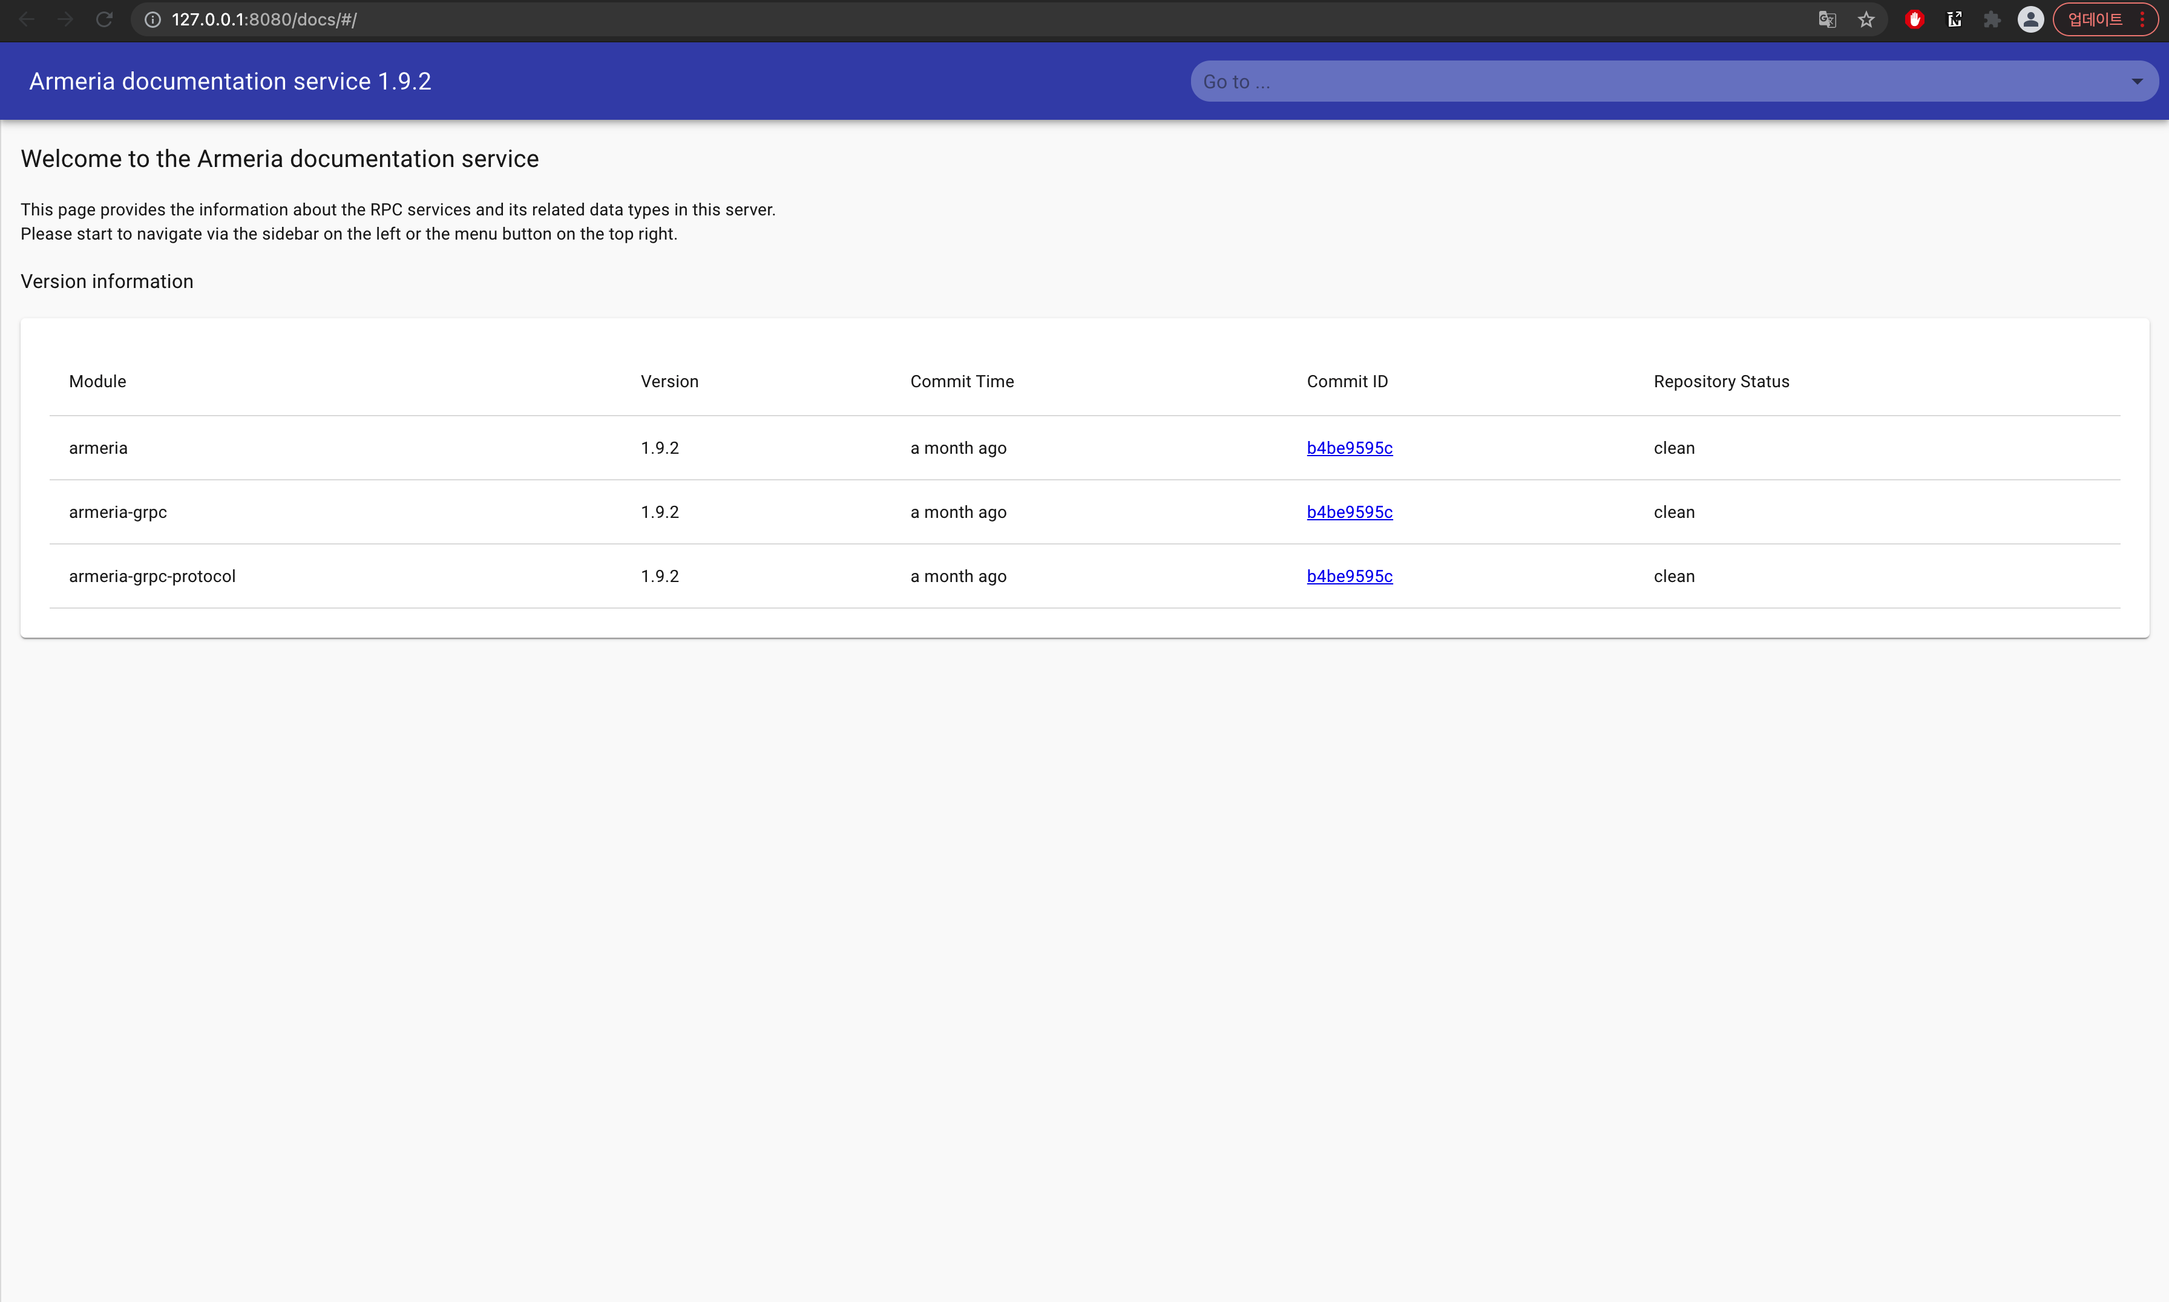This screenshot has height=1302, width=2169.
Task: Click the Commit Time column header
Action: point(962,382)
